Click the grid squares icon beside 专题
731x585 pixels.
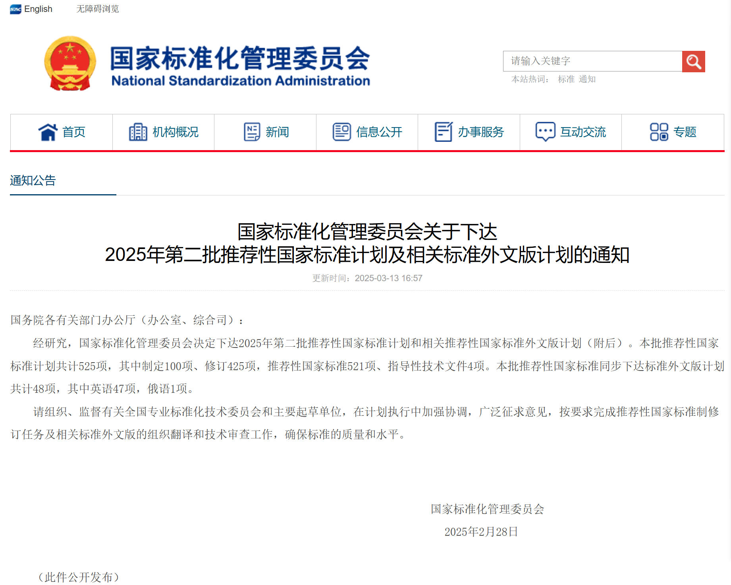click(659, 132)
